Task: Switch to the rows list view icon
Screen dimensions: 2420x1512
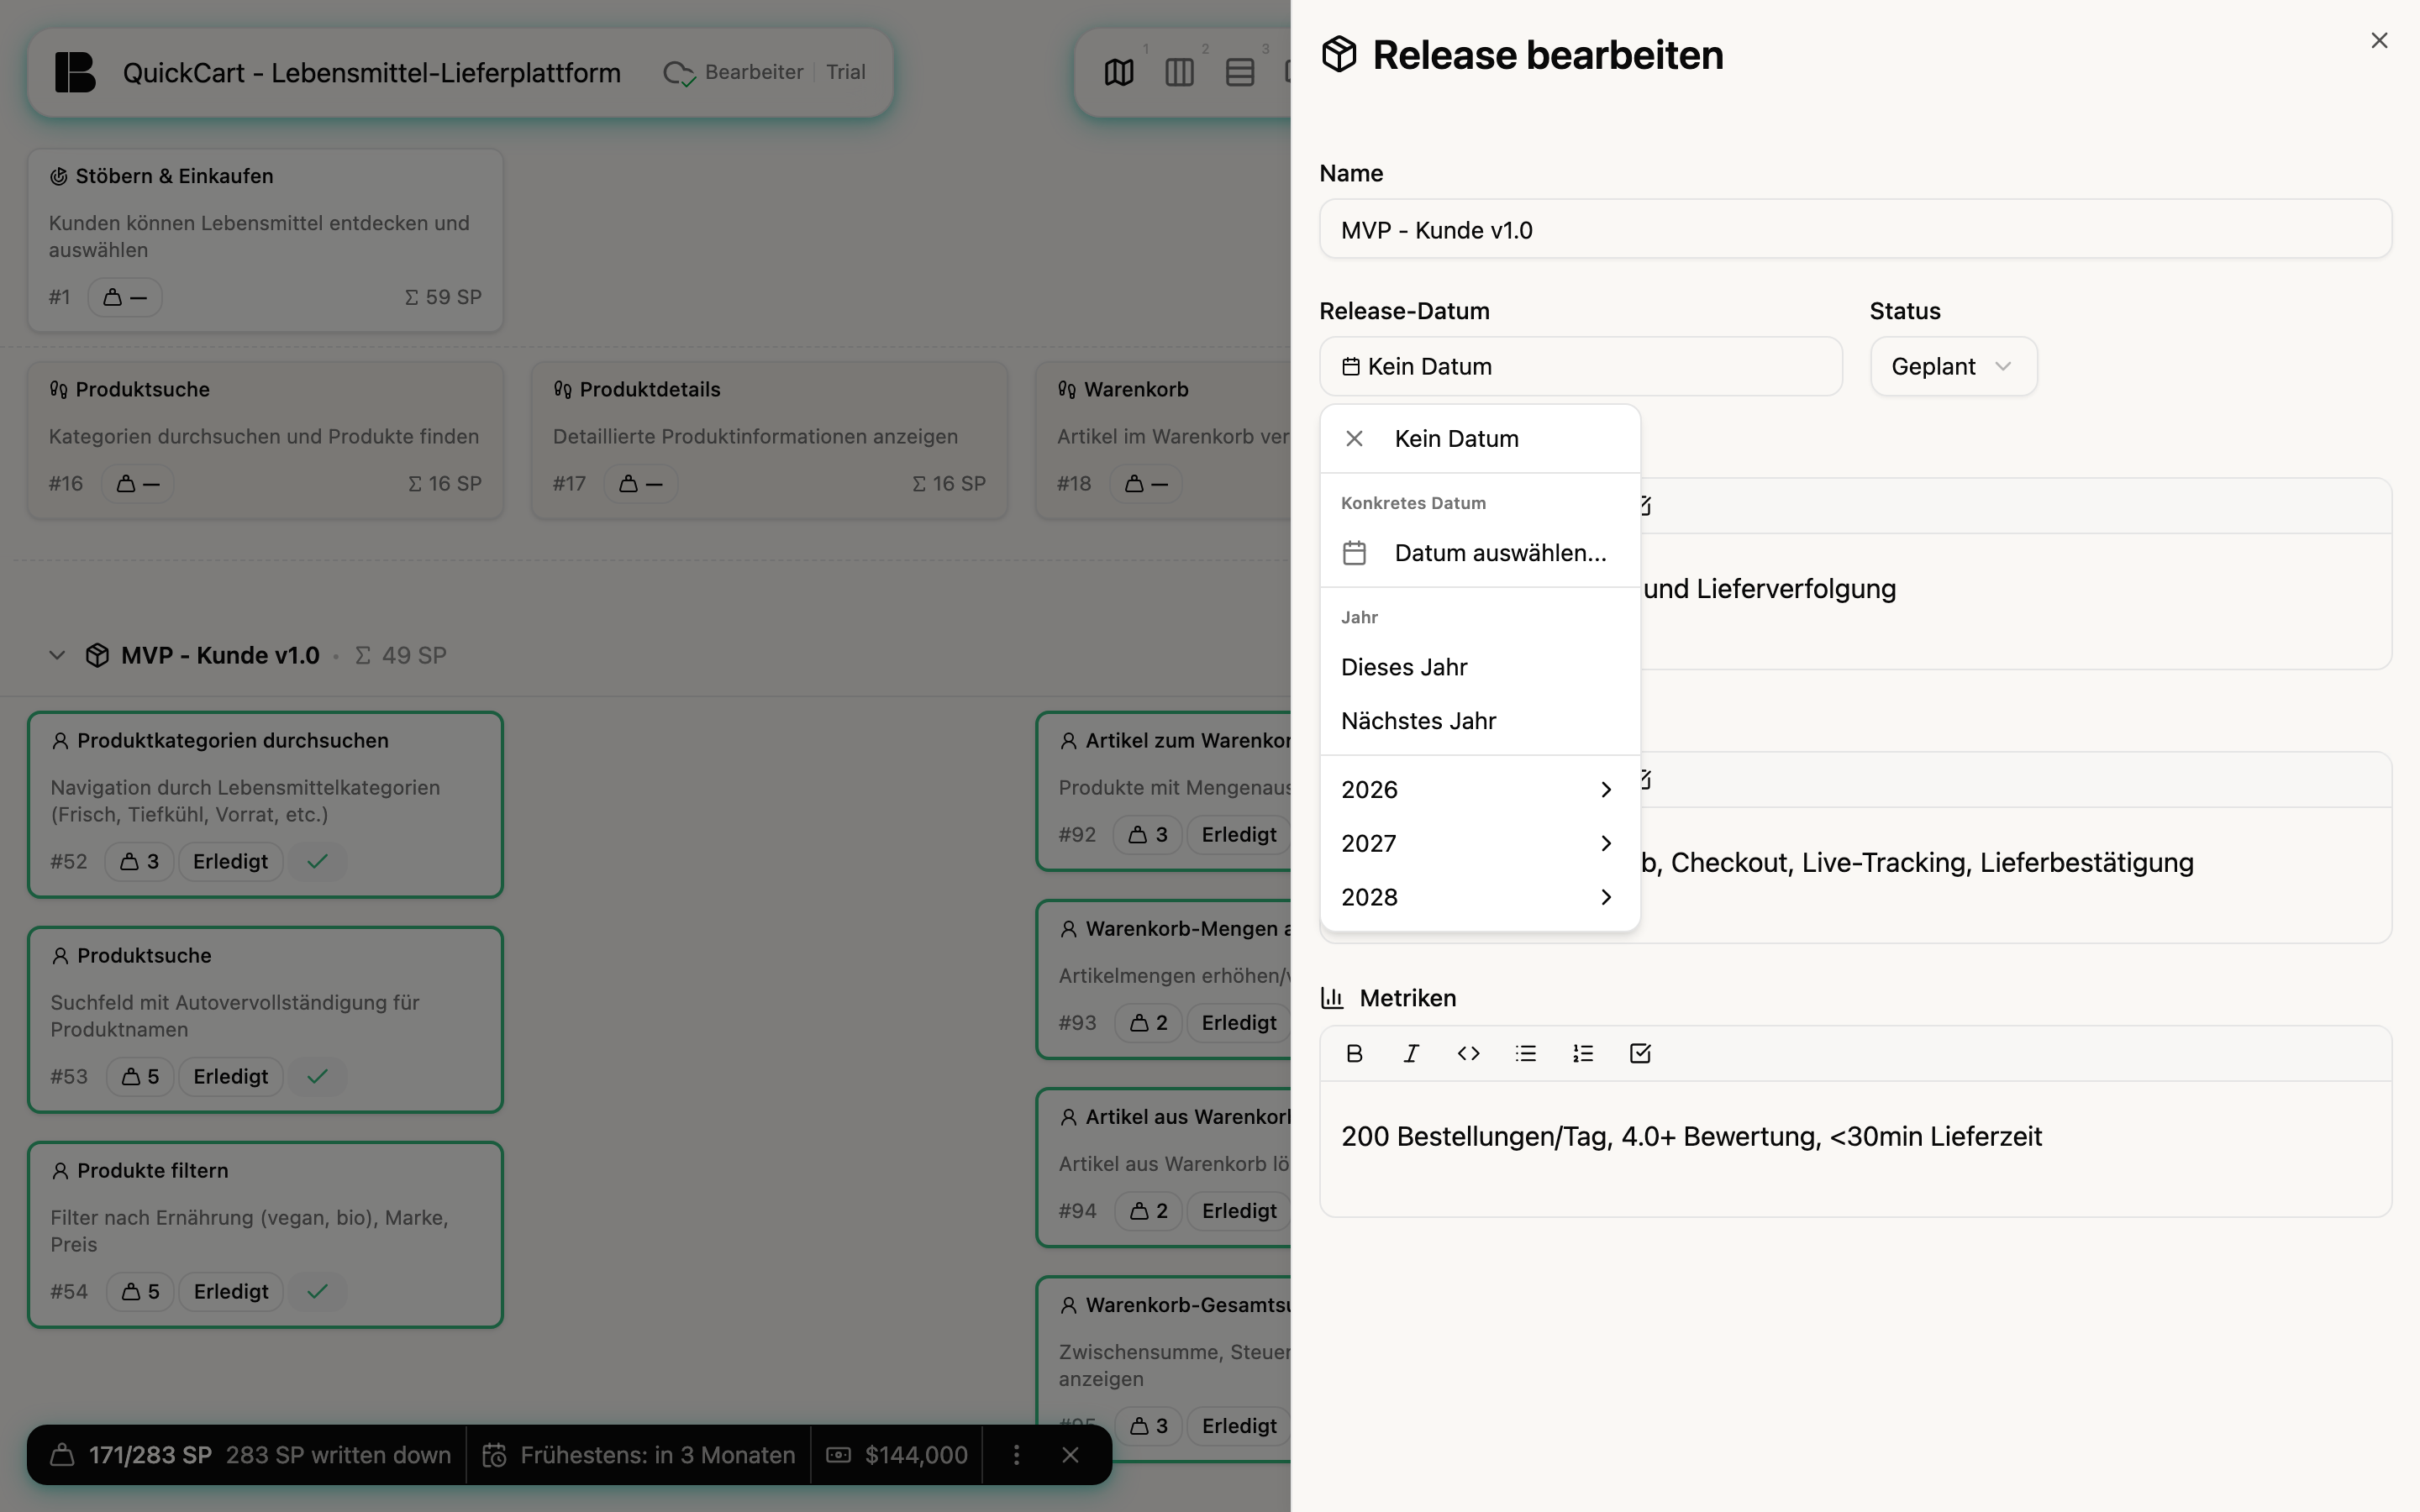Action: (1239, 73)
